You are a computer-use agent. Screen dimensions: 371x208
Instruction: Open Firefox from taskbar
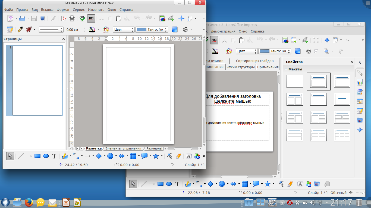(29, 202)
